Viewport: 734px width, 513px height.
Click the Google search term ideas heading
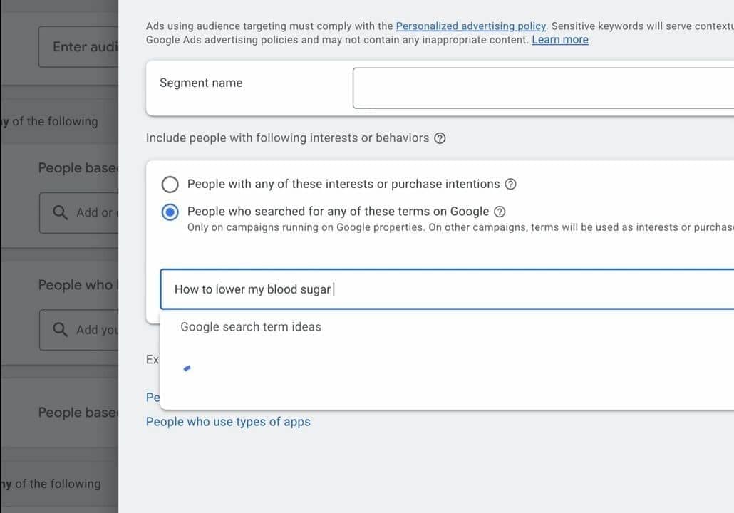251,327
